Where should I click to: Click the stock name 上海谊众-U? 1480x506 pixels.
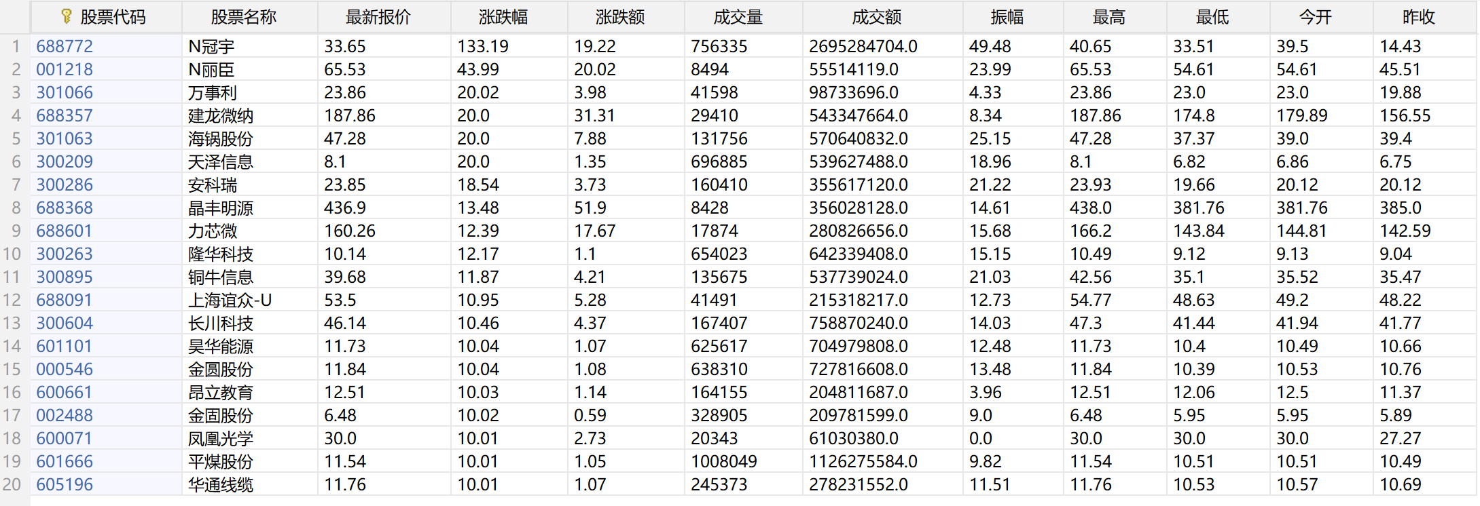230,300
